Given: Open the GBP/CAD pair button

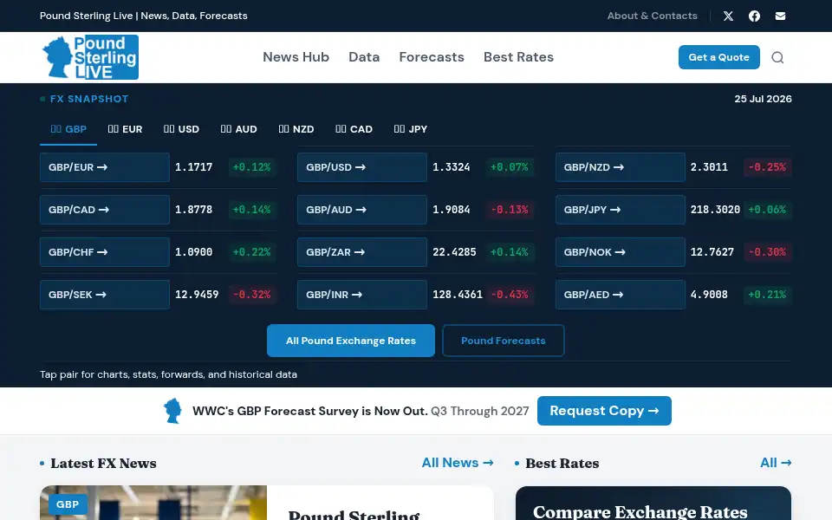Looking at the screenshot, I should tap(105, 210).
